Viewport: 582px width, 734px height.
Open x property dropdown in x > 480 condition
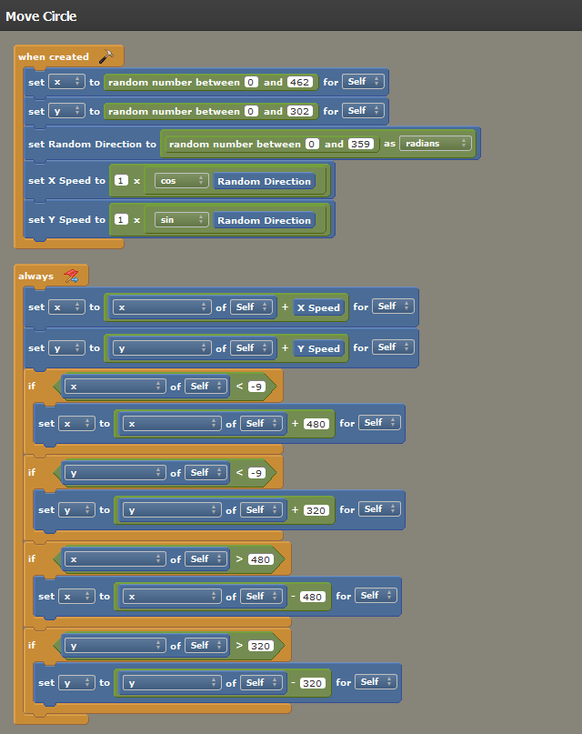(115, 559)
